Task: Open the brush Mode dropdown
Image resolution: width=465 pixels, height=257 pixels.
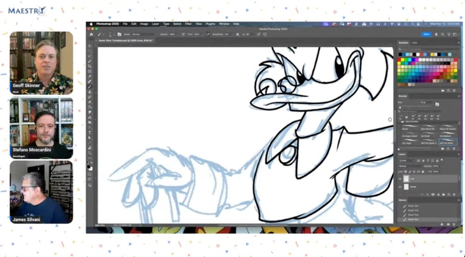Action: tap(144, 34)
